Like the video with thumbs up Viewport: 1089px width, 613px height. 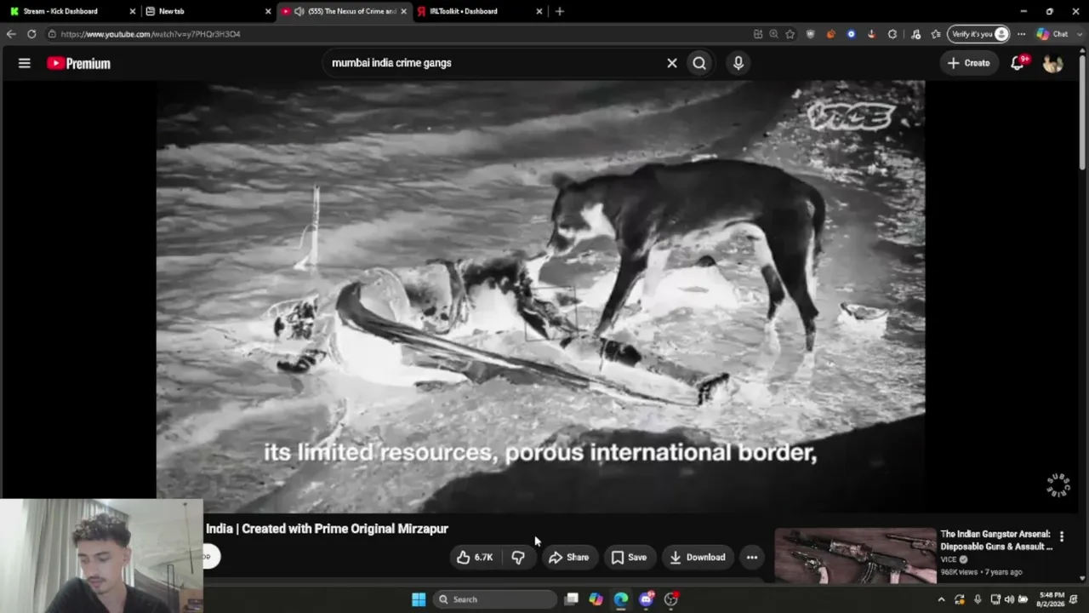(x=475, y=558)
